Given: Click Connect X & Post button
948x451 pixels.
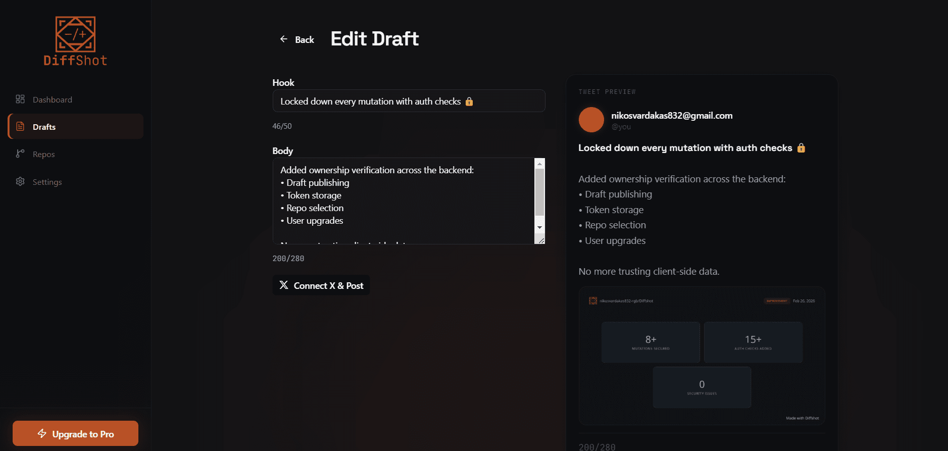Looking at the screenshot, I should click(x=321, y=285).
